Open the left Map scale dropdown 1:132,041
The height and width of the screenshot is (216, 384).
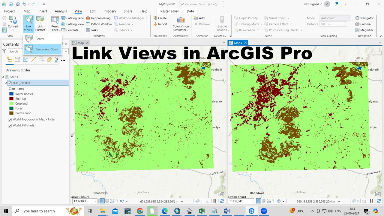point(95,201)
